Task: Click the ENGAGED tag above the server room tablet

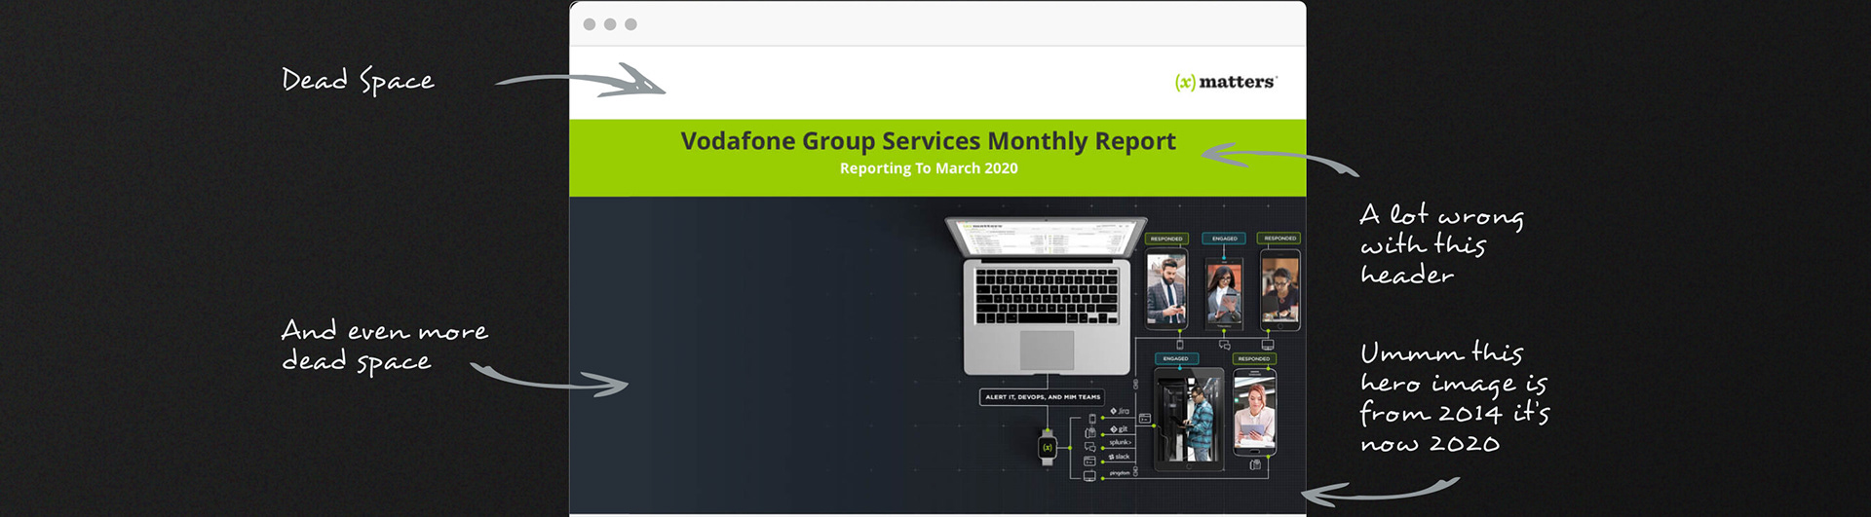Action: (1176, 359)
